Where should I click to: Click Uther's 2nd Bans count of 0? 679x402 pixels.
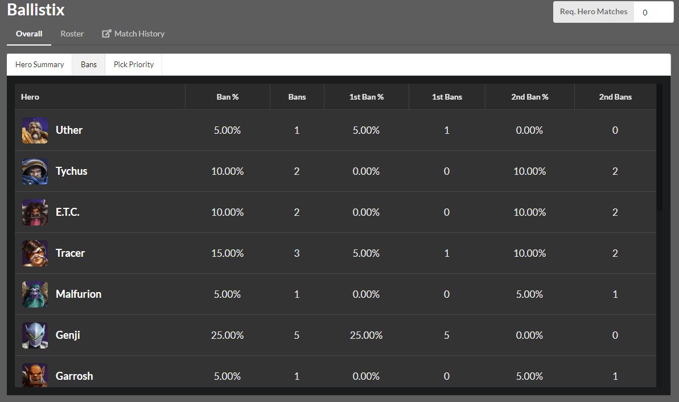pos(615,130)
